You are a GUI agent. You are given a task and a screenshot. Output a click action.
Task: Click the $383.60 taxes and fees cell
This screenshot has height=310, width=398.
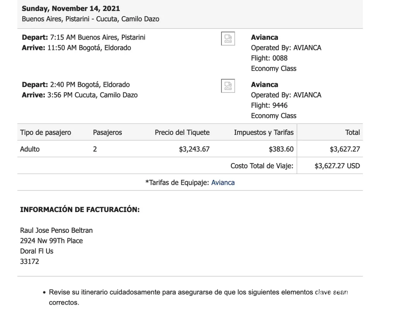coord(281,149)
